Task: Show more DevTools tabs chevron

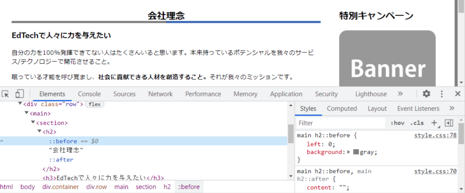Action: click(x=400, y=94)
